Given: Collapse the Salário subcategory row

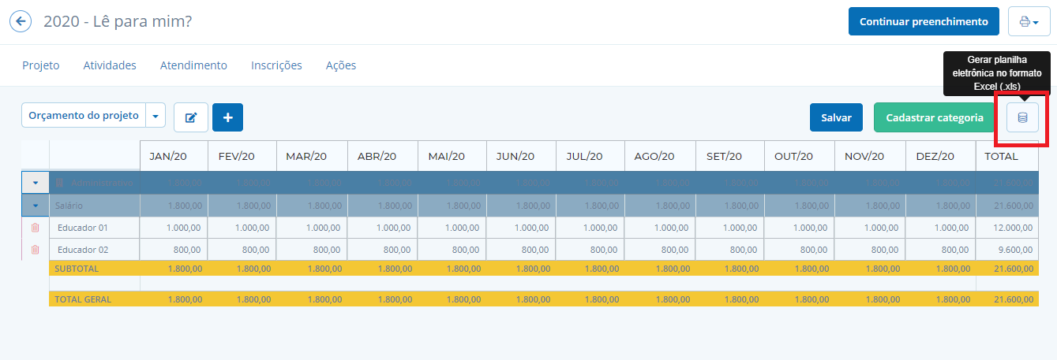Looking at the screenshot, I should point(35,206).
